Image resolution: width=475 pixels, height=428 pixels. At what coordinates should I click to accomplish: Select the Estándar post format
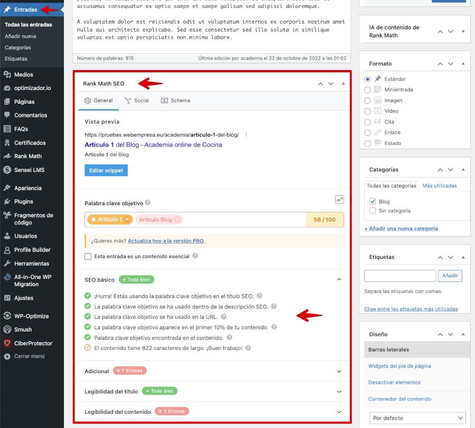point(367,79)
